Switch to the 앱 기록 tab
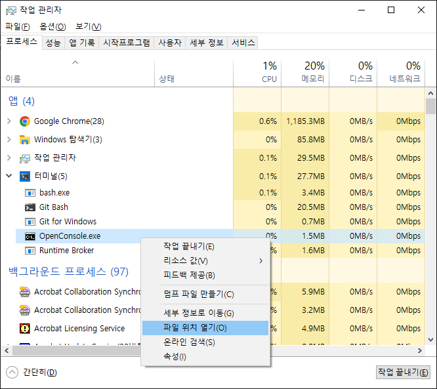437x389 pixels. [82, 43]
